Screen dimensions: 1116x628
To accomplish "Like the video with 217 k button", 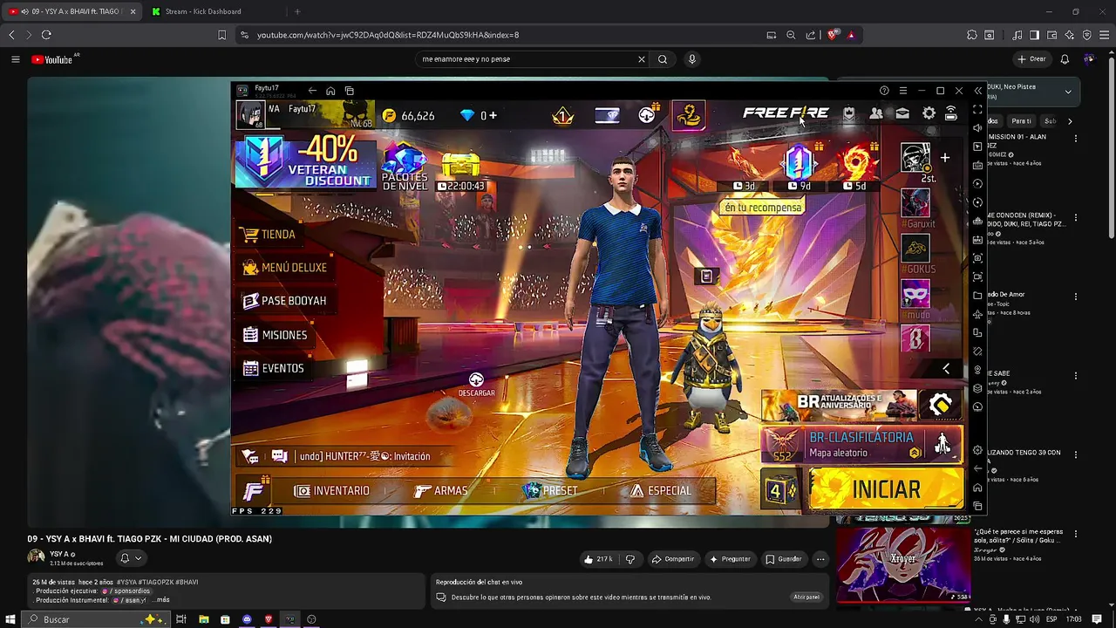I will pos(598,559).
